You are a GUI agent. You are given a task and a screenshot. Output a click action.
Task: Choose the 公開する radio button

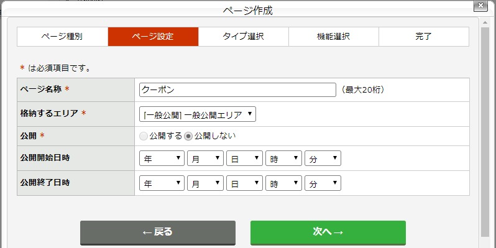coord(144,136)
